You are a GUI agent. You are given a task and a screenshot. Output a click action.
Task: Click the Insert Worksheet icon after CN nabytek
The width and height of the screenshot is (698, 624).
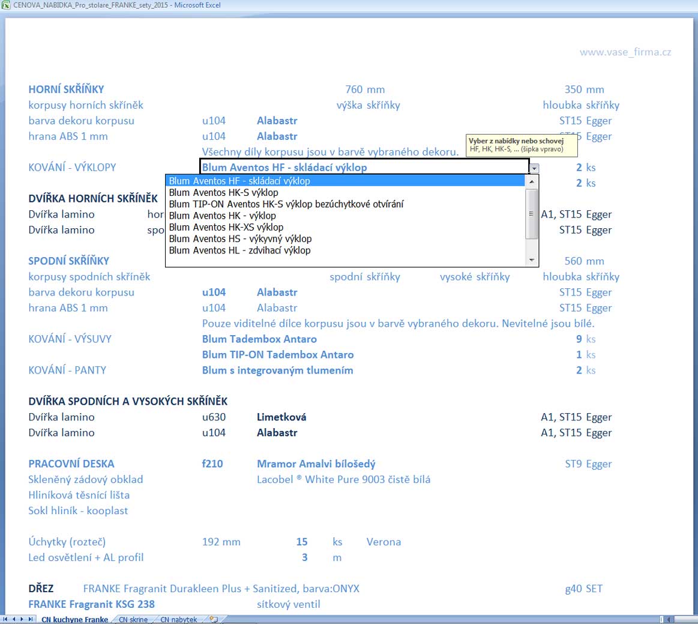pos(214,619)
